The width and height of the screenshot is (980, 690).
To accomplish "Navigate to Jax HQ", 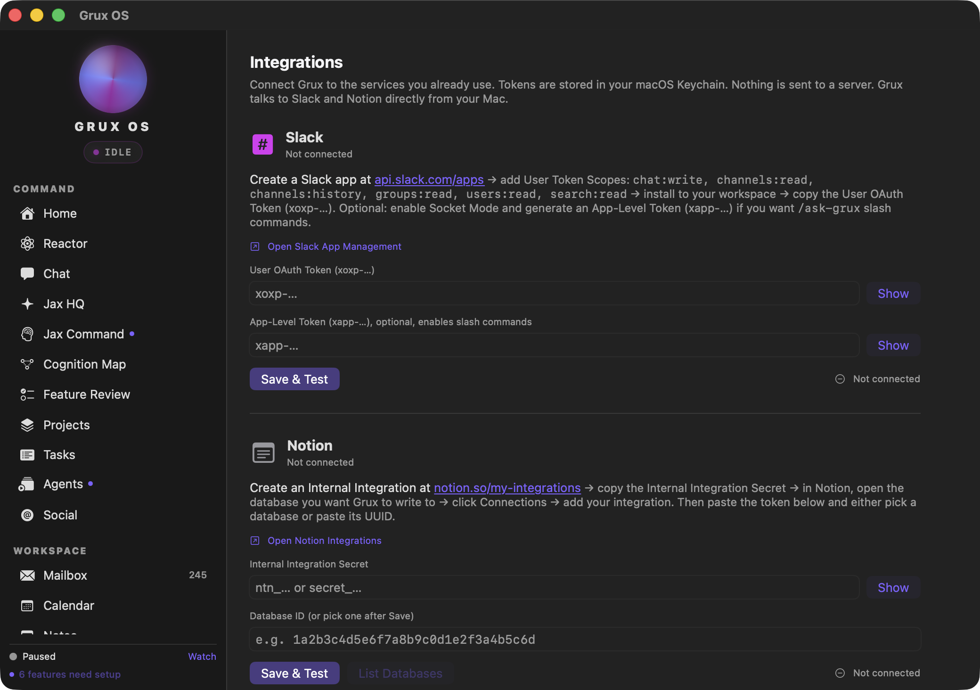I will [113, 304].
